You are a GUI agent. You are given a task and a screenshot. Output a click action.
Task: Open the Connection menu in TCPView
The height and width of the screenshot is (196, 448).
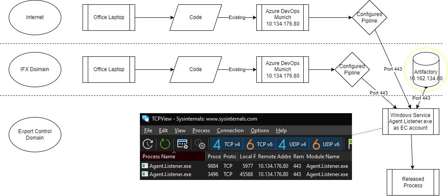(230, 131)
